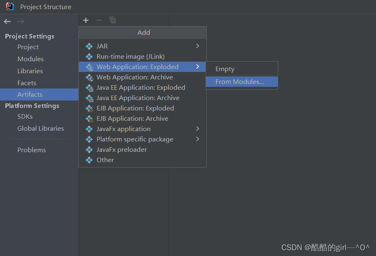Expand Web Application: Exploded submenu chevron
The width and height of the screenshot is (376, 256).
pyautogui.click(x=198, y=67)
